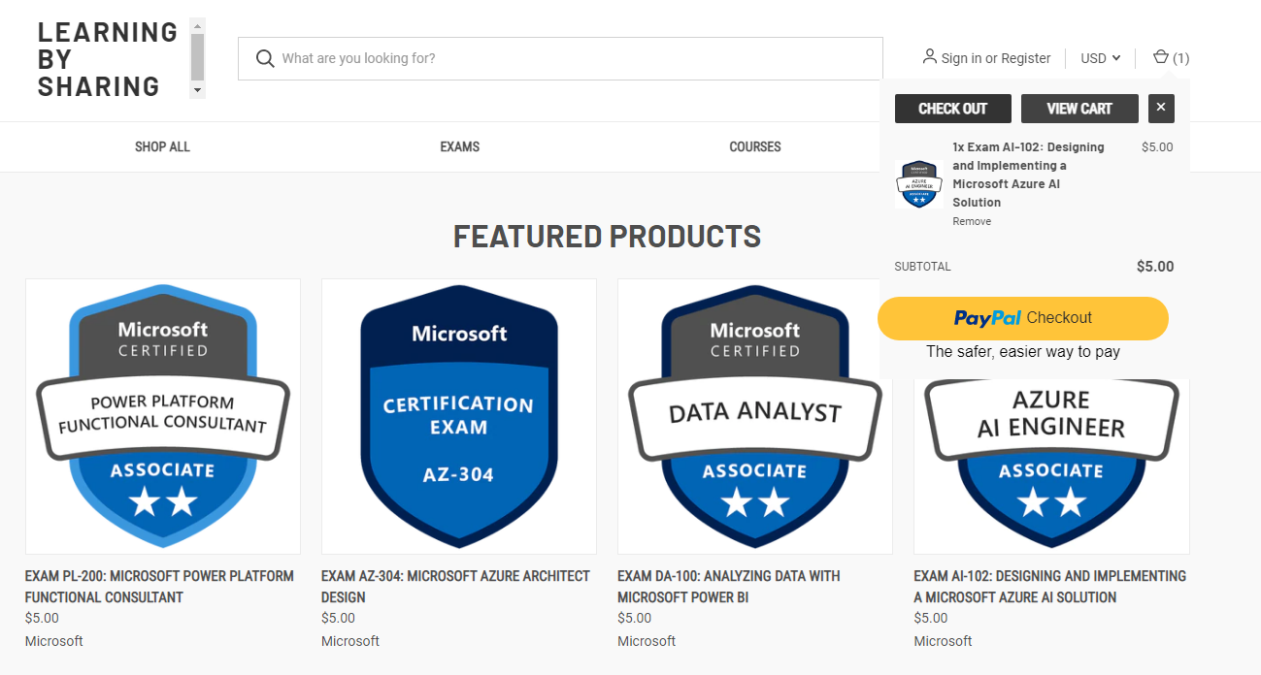Screen dimensions: 1261x675
Task: Go to Learning By Sharing home logo
Action: pyautogui.click(x=108, y=59)
